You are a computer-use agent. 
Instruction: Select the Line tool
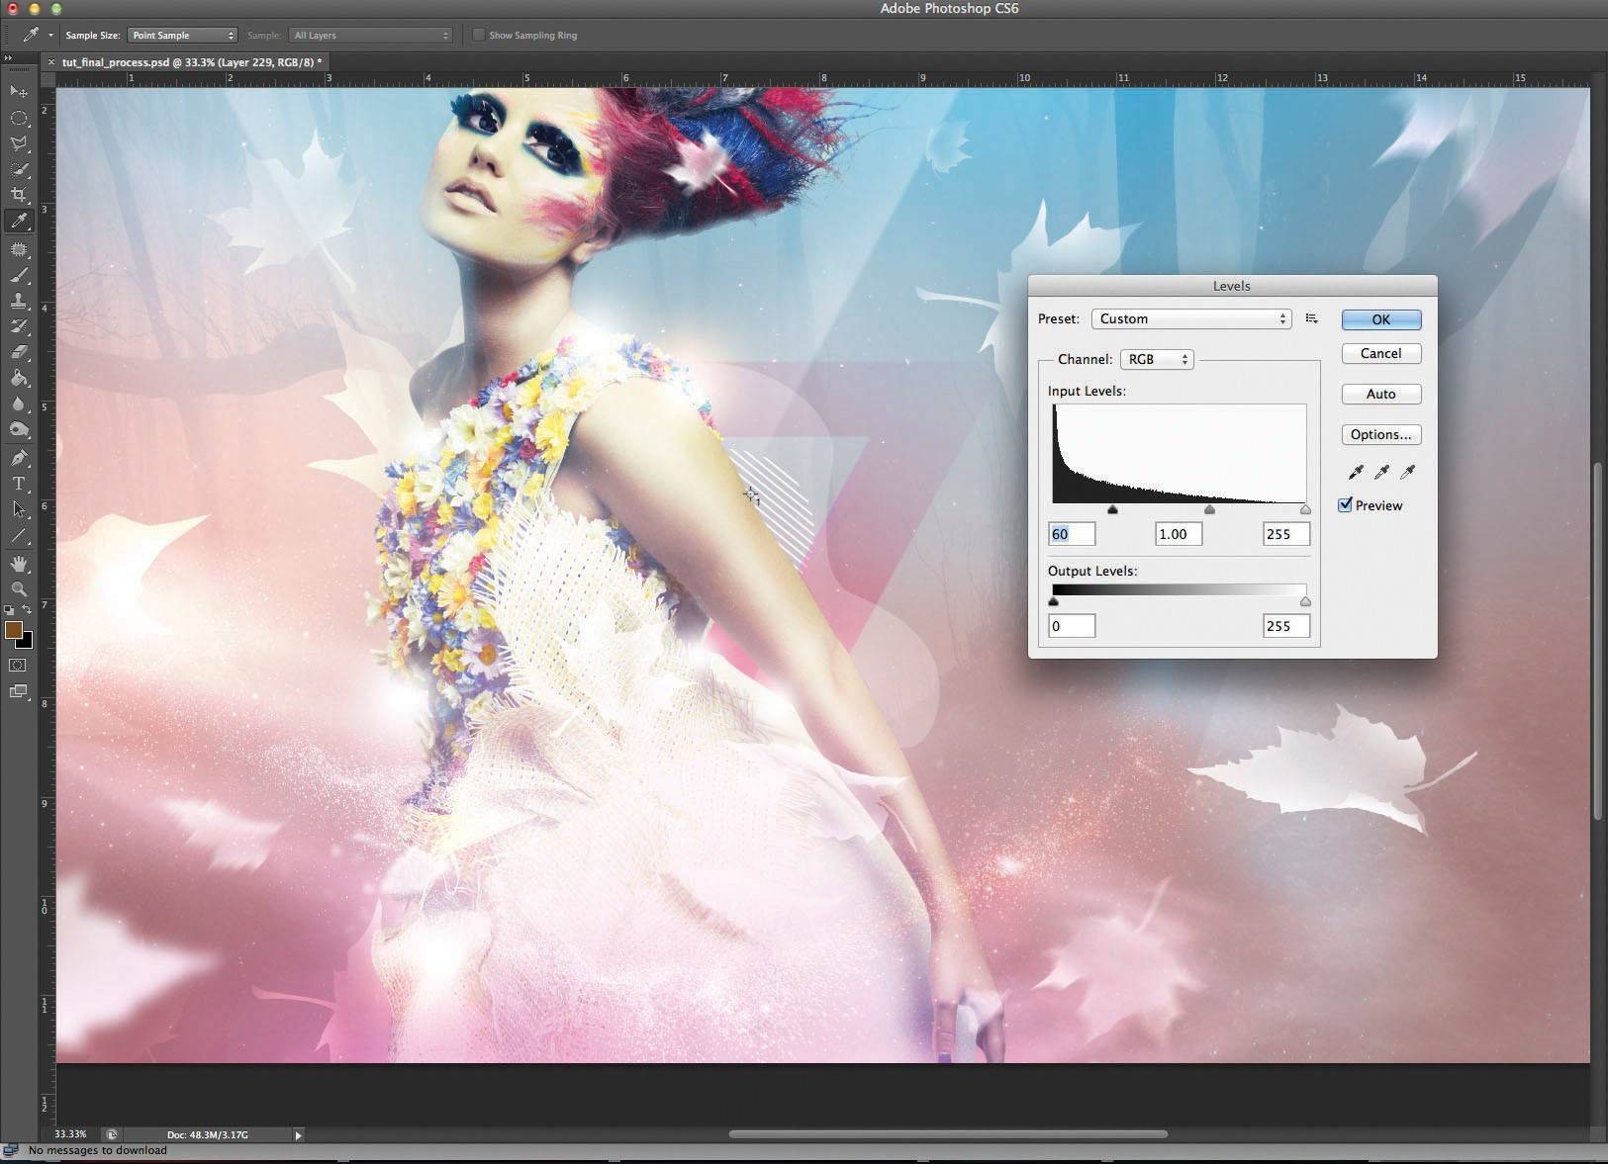(19, 535)
